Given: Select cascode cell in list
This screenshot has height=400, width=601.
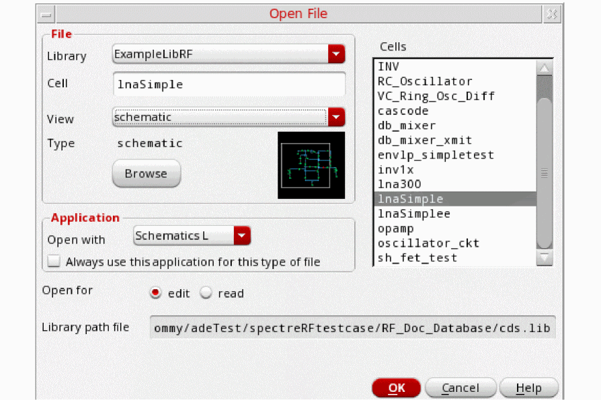Looking at the screenshot, I should tap(455, 111).
